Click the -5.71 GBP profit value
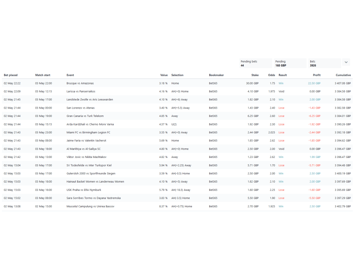 coord(315,165)
